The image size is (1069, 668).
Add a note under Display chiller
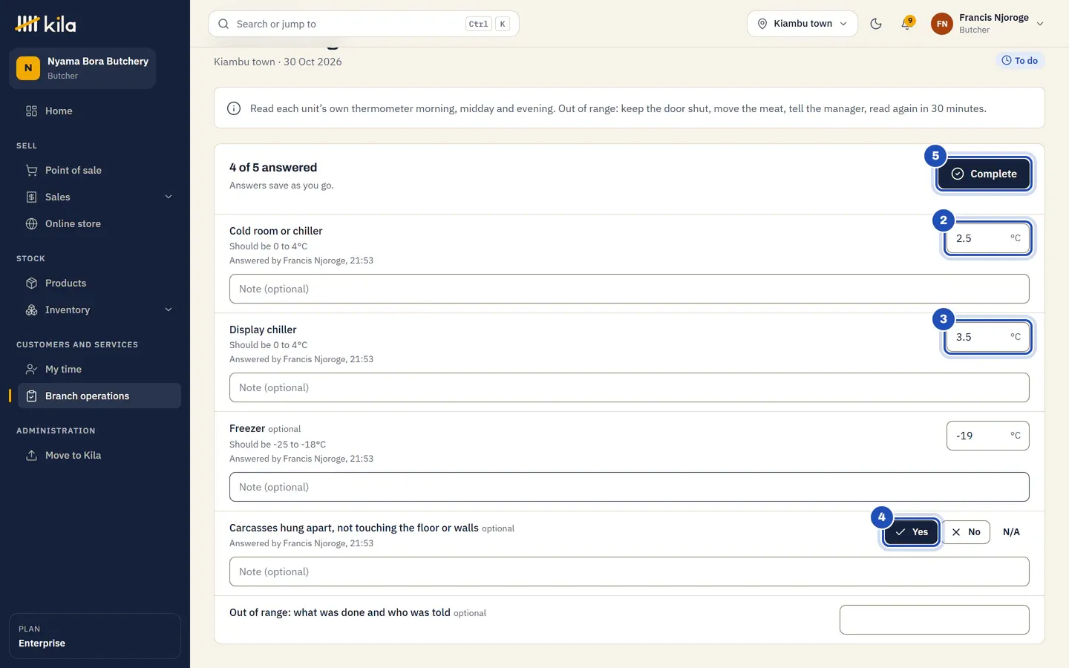pyautogui.click(x=630, y=387)
